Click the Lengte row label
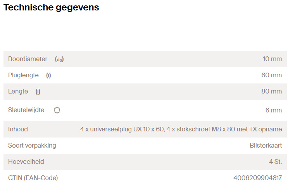The width and height of the screenshot is (288, 187). 18,91
